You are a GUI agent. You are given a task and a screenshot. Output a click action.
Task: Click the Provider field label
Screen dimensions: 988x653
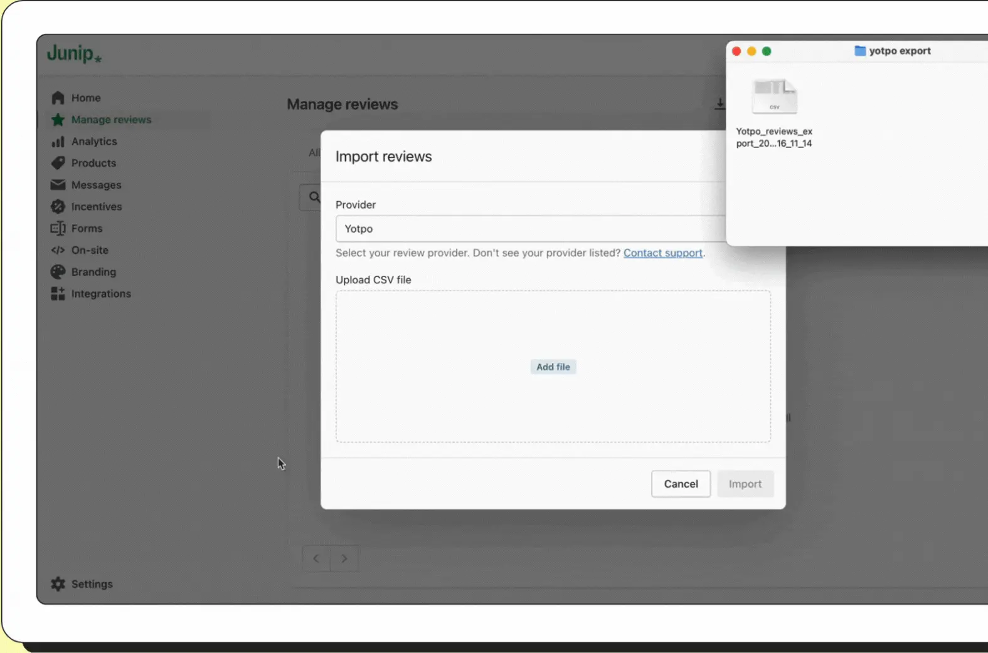(356, 205)
